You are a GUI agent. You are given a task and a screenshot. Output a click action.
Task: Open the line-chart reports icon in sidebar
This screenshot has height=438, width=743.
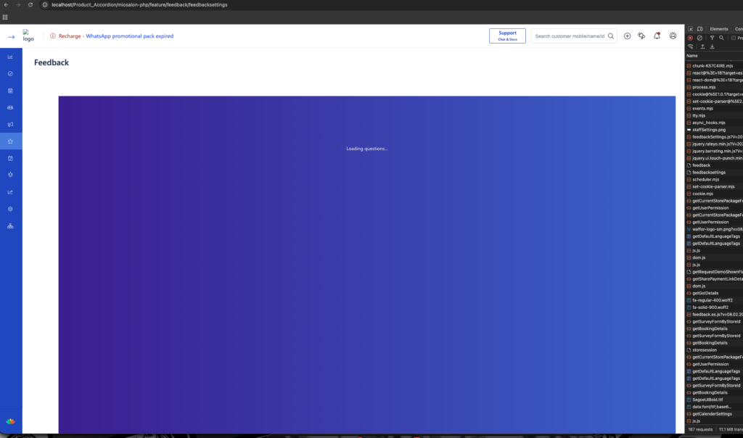[10, 192]
